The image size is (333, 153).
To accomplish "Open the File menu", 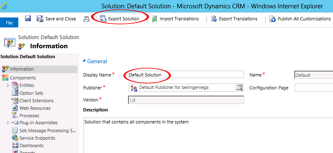I will coord(9,23).
